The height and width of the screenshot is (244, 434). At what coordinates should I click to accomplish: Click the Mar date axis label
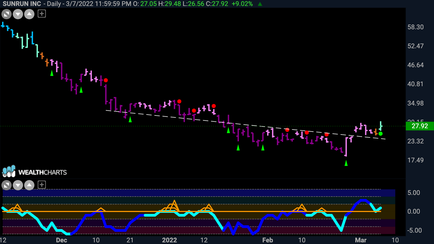[x=361, y=240]
